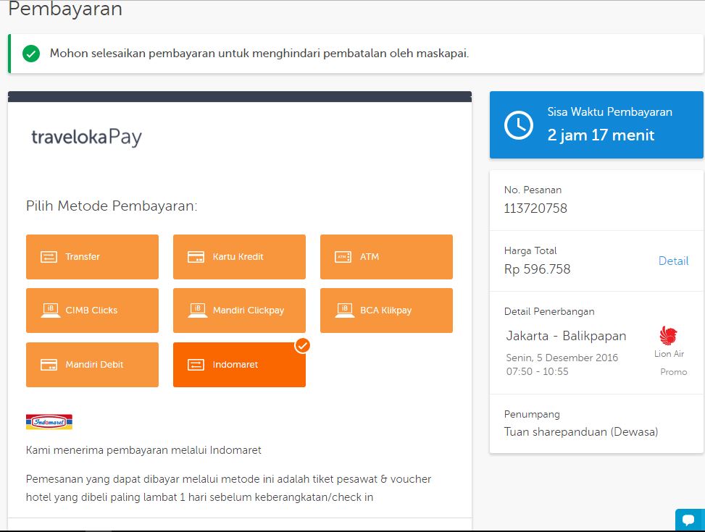Choose Mandiri Debit payment
This screenshot has height=532, width=705.
(x=92, y=364)
